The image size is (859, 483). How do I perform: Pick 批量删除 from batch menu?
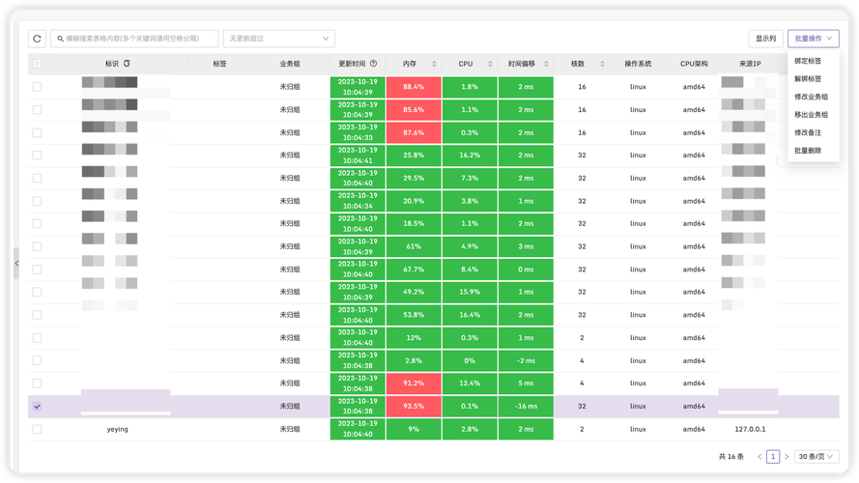point(808,151)
